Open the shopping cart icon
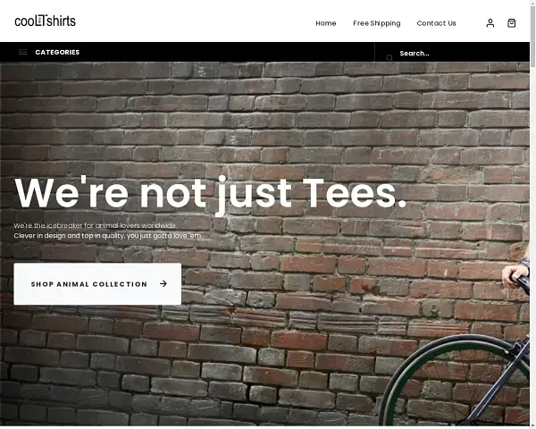Screen dimensions: 536x429 511,23
